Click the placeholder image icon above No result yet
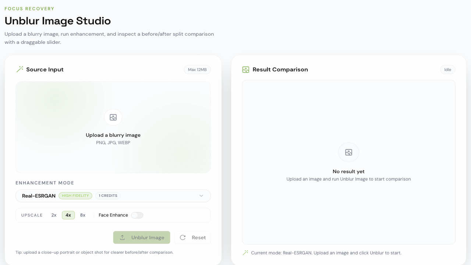 348,152
